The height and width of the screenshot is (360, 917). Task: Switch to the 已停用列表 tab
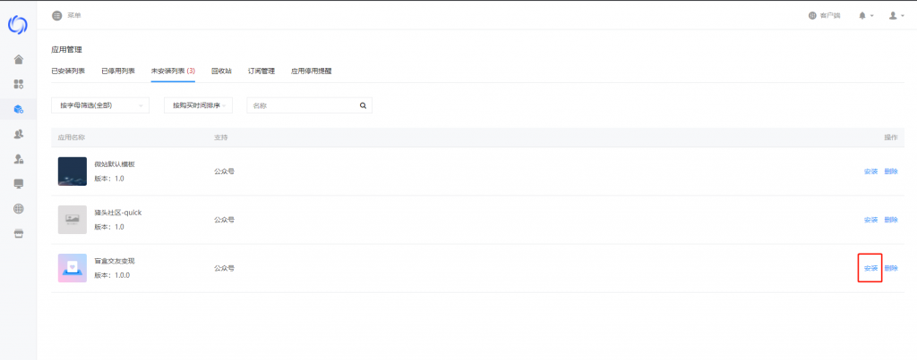118,71
